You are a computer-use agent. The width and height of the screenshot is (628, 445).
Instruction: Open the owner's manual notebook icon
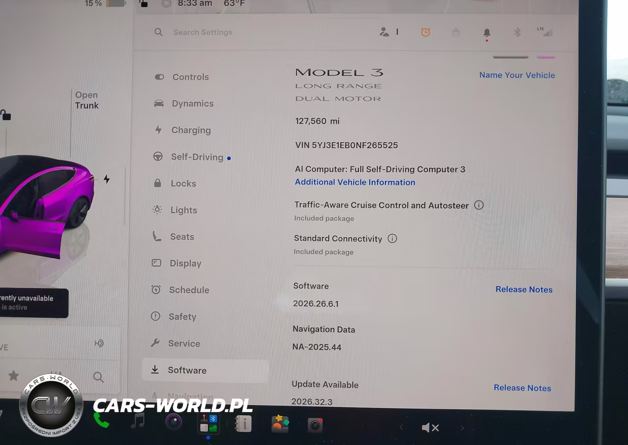[243, 424]
